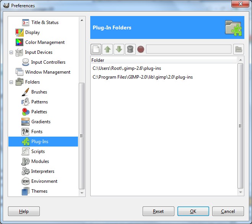
Task: Click the tree panel scroll up arrow
Action: (x=82, y=20)
